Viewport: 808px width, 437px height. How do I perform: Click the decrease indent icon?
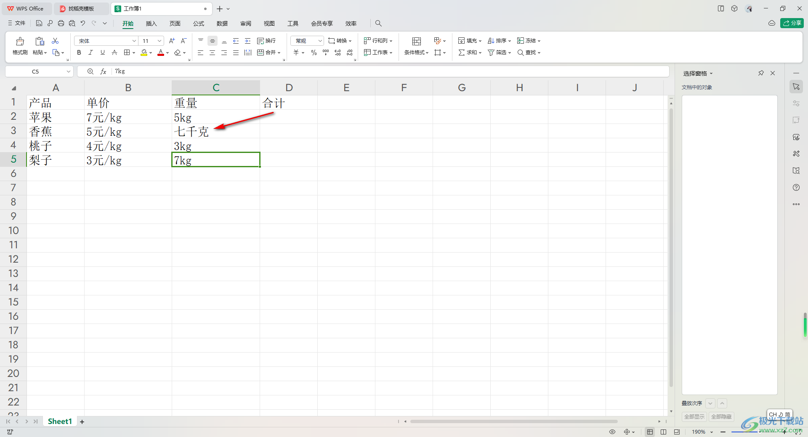[x=236, y=41]
